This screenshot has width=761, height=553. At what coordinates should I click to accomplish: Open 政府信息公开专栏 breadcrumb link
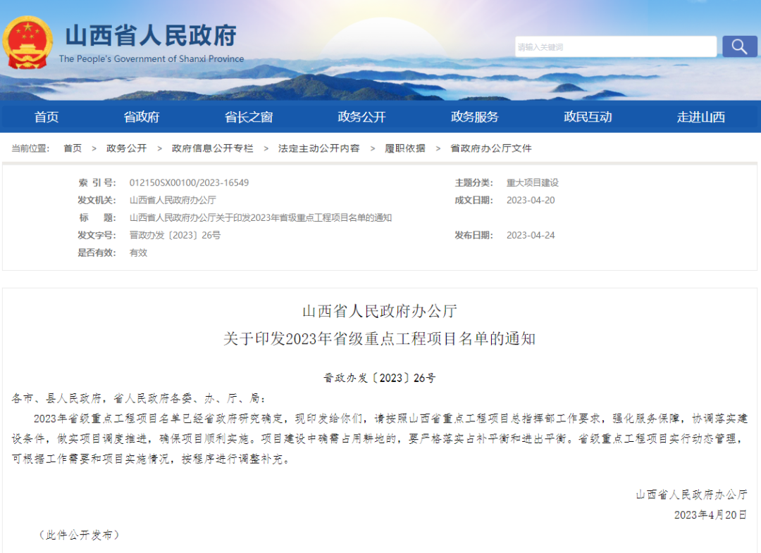point(212,148)
